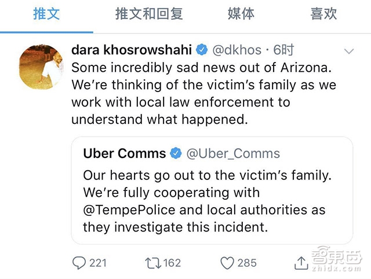Open dara khosrowshahi's profile name
371x279 pixels.
point(132,50)
